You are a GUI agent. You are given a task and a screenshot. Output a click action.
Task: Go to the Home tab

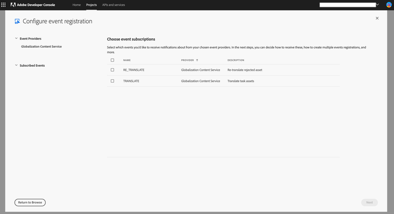(x=77, y=5)
